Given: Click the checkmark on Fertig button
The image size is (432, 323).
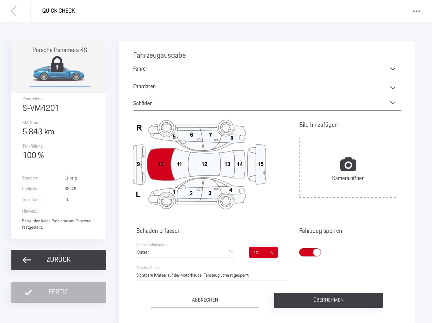Looking at the screenshot, I should [x=28, y=292].
